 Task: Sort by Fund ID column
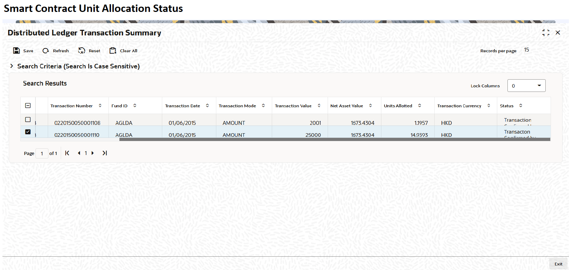[135, 106]
